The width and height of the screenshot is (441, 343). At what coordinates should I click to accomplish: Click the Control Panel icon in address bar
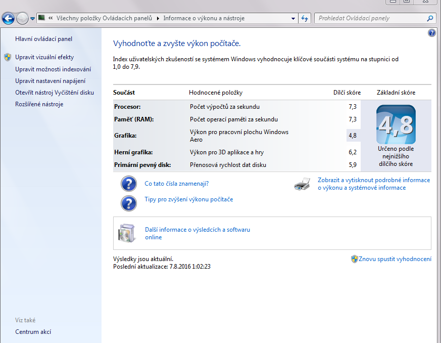(x=41, y=18)
